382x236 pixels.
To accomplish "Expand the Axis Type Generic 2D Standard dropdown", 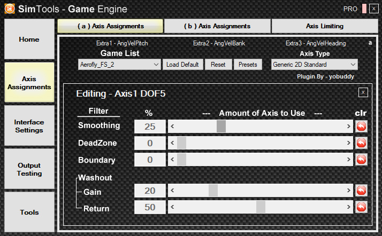I will pos(314,65).
